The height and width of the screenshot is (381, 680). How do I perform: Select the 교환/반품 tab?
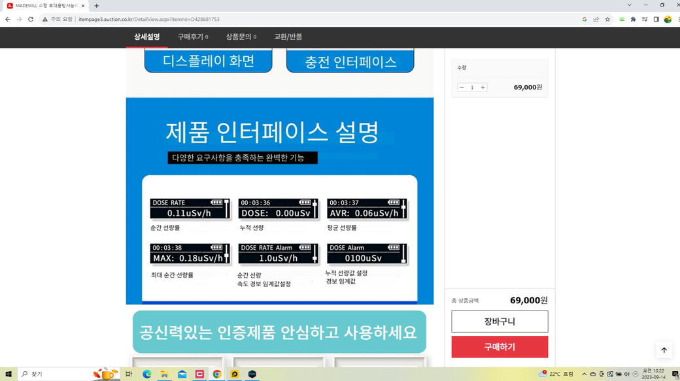click(288, 37)
